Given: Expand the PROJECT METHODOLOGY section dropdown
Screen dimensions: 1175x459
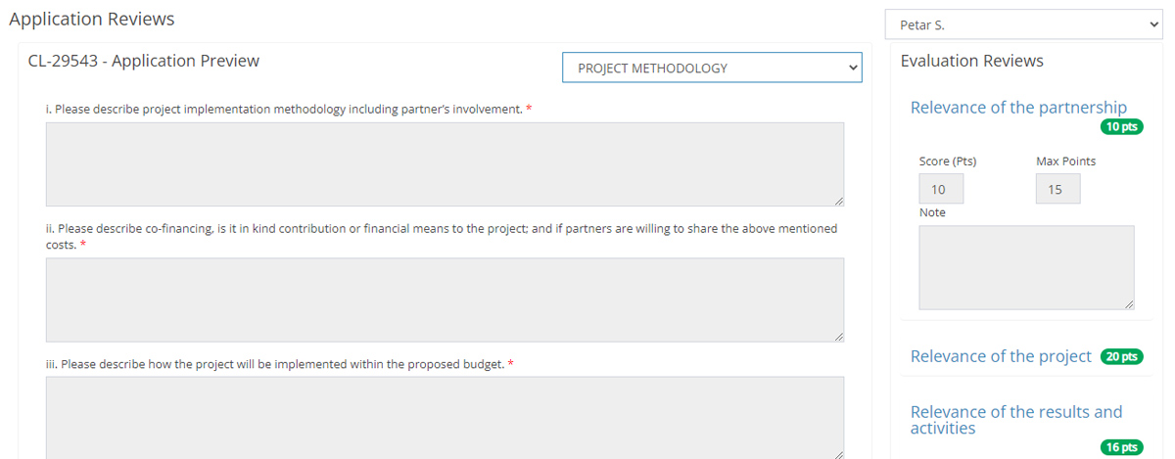Looking at the screenshot, I should click(712, 68).
